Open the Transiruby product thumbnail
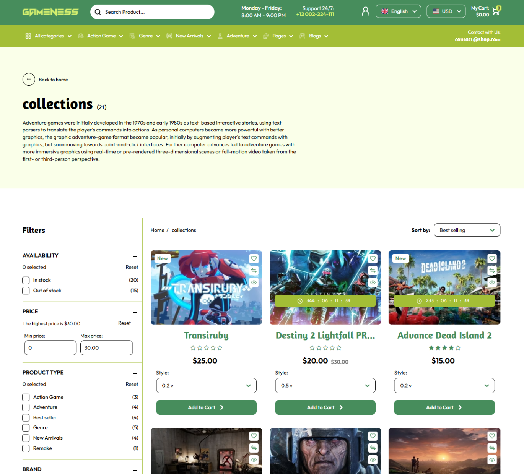The height and width of the screenshot is (474, 524). tap(207, 287)
